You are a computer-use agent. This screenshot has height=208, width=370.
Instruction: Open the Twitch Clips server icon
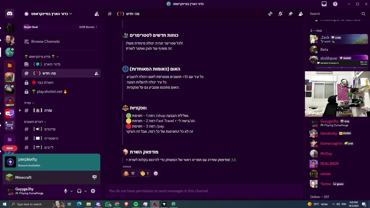click(10, 126)
